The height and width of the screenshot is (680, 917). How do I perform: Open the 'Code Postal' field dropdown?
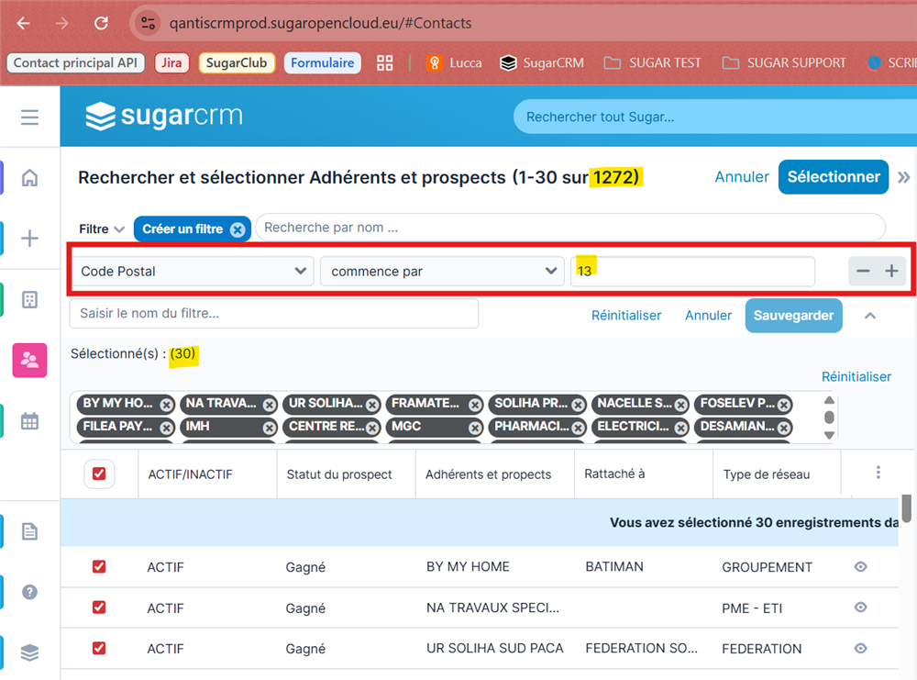[192, 272]
